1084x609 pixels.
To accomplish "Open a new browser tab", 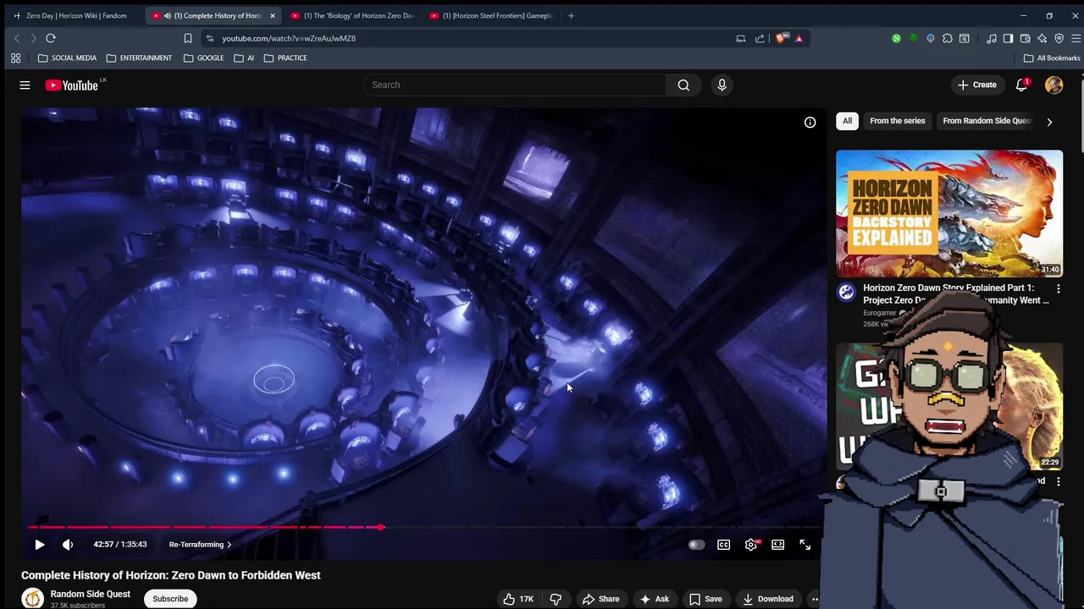I will point(571,15).
